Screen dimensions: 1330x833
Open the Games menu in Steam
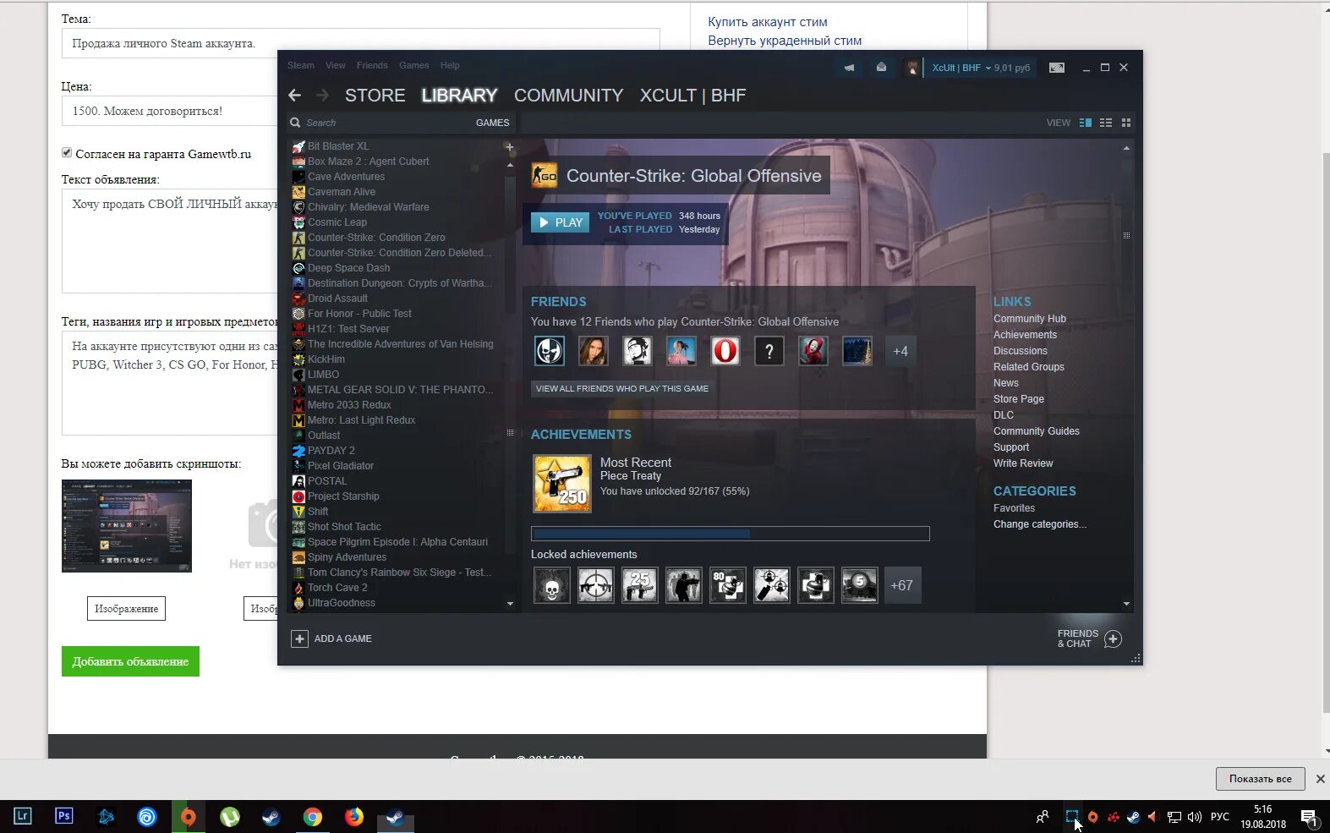tap(414, 65)
